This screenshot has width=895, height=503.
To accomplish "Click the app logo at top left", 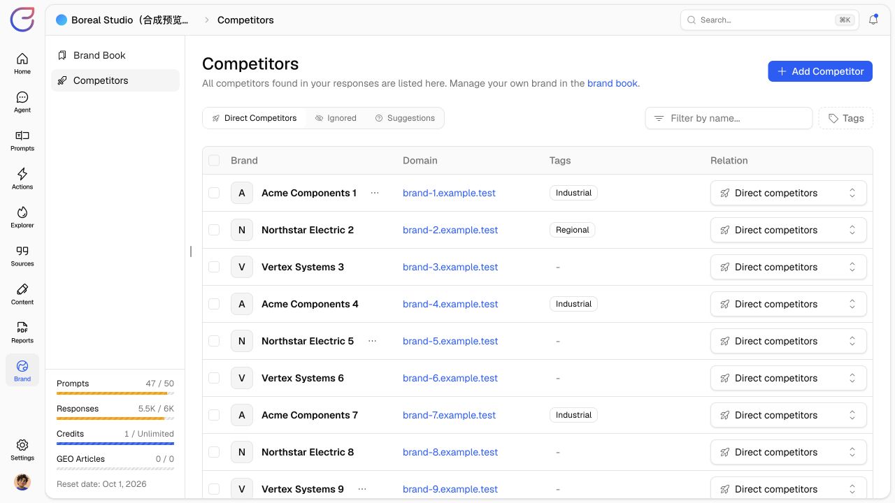I will 22,20.
